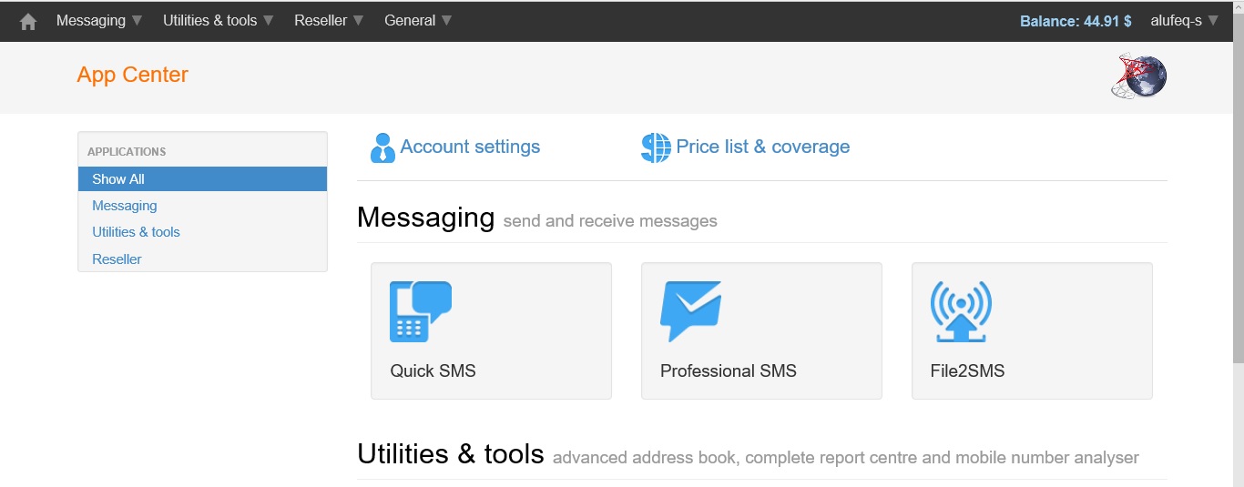1244x487 pixels.
Task: Launch the Professional SMS envelope icon
Action: 691,311
